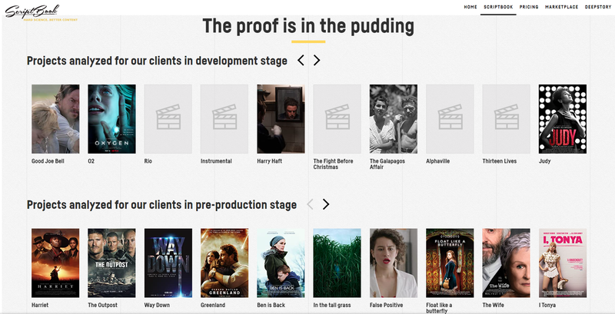Click the Alphaville clapperboard placeholder

pos(450,119)
